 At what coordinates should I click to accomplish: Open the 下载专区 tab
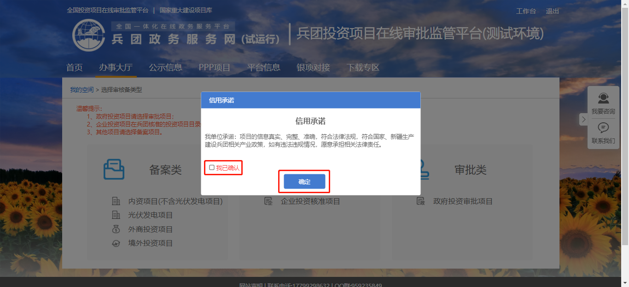[363, 68]
